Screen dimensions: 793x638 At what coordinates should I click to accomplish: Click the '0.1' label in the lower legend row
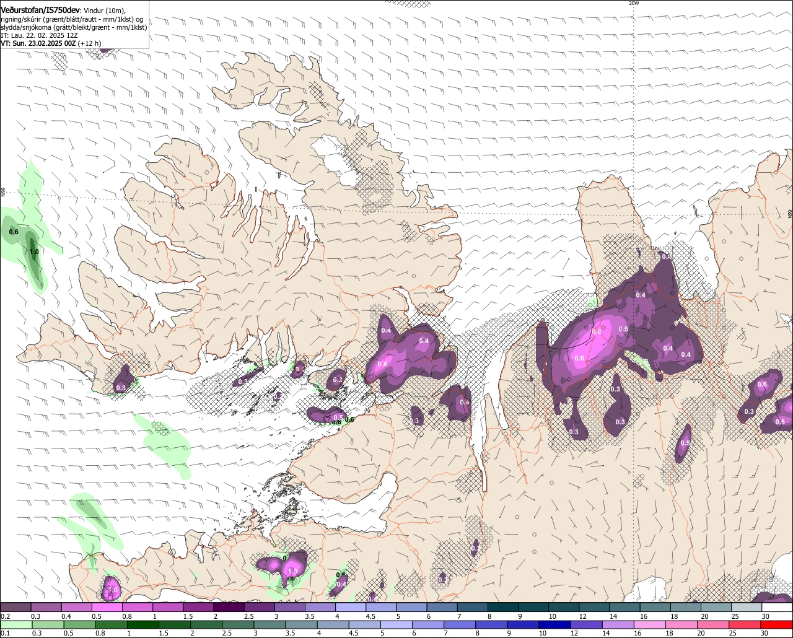click(4, 633)
